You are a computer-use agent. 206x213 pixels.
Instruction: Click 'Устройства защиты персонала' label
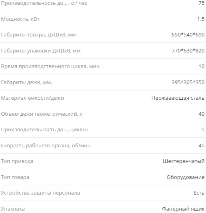[x=40, y=193]
